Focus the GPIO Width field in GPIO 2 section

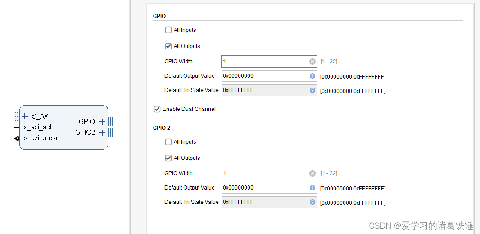pos(269,173)
